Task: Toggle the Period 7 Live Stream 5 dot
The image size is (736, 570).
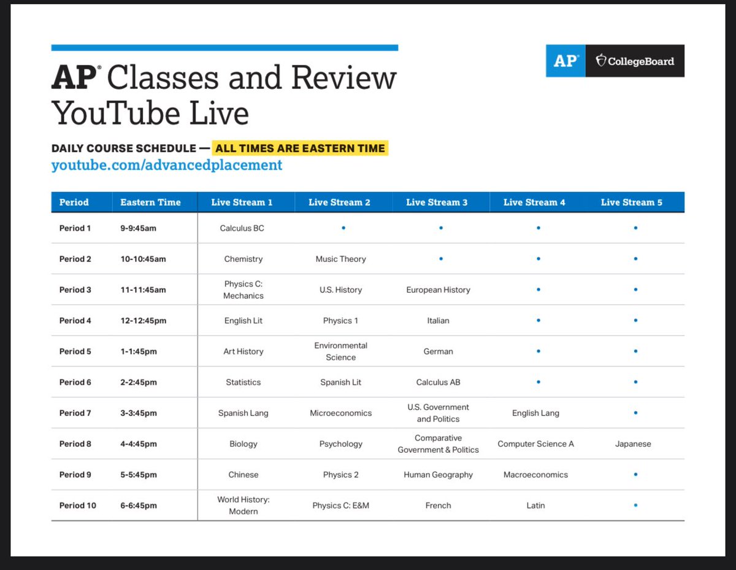Action: [634, 412]
